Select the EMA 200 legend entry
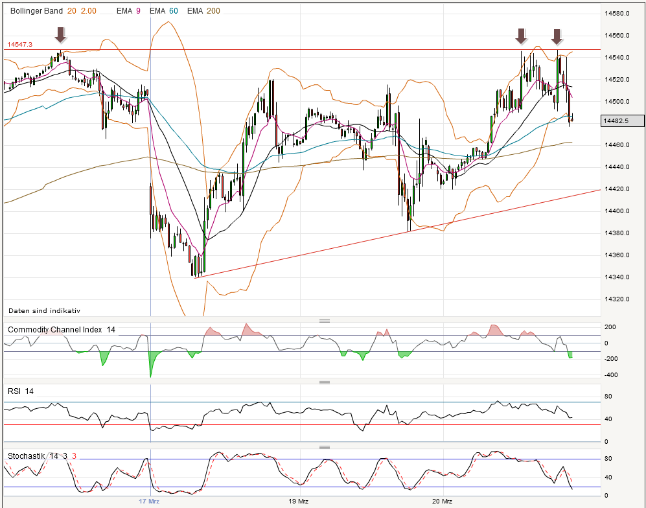Screen dimensions: 646x508 (x=203, y=11)
